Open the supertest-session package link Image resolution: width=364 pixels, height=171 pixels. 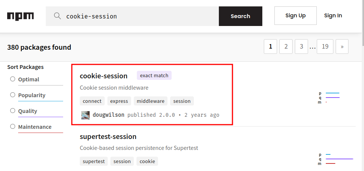[108, 136]
